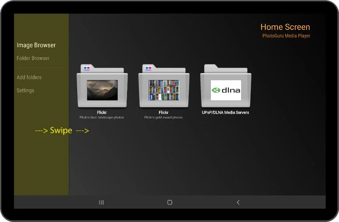Tap the Android recent apps icon
The image size is (339, 222).
pos(101,202)
